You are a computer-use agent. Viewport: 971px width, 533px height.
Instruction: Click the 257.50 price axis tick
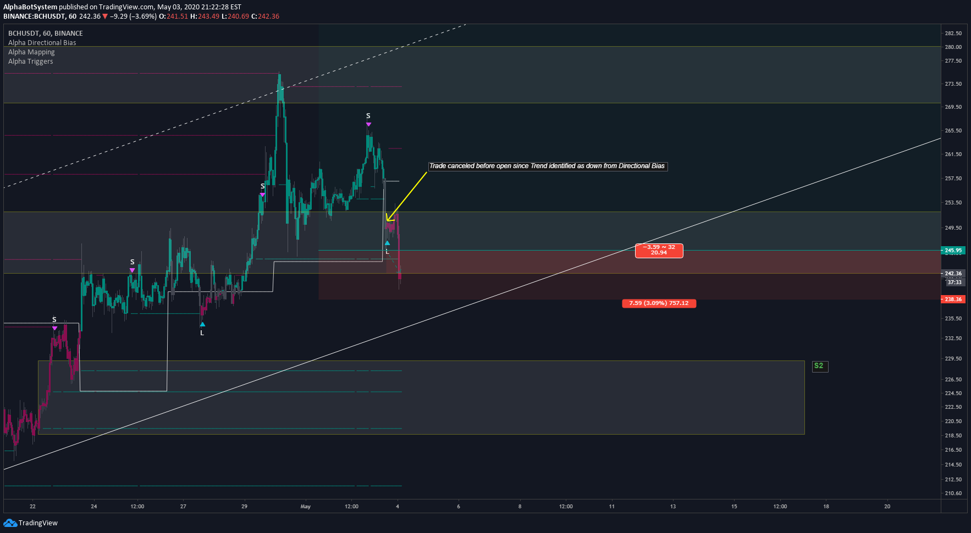coord(953,179)
